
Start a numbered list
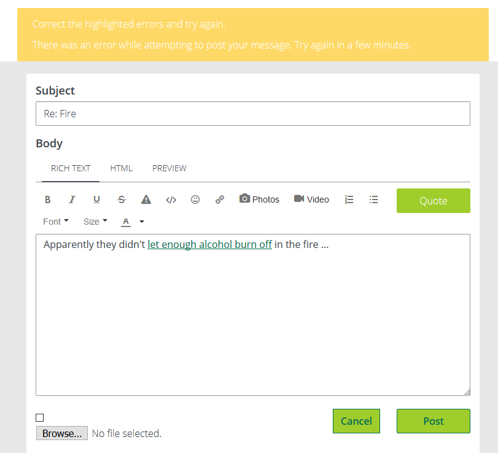pyautogui.click(x=349, y=199)
